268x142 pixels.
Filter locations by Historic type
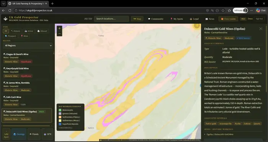click(16, 31)
